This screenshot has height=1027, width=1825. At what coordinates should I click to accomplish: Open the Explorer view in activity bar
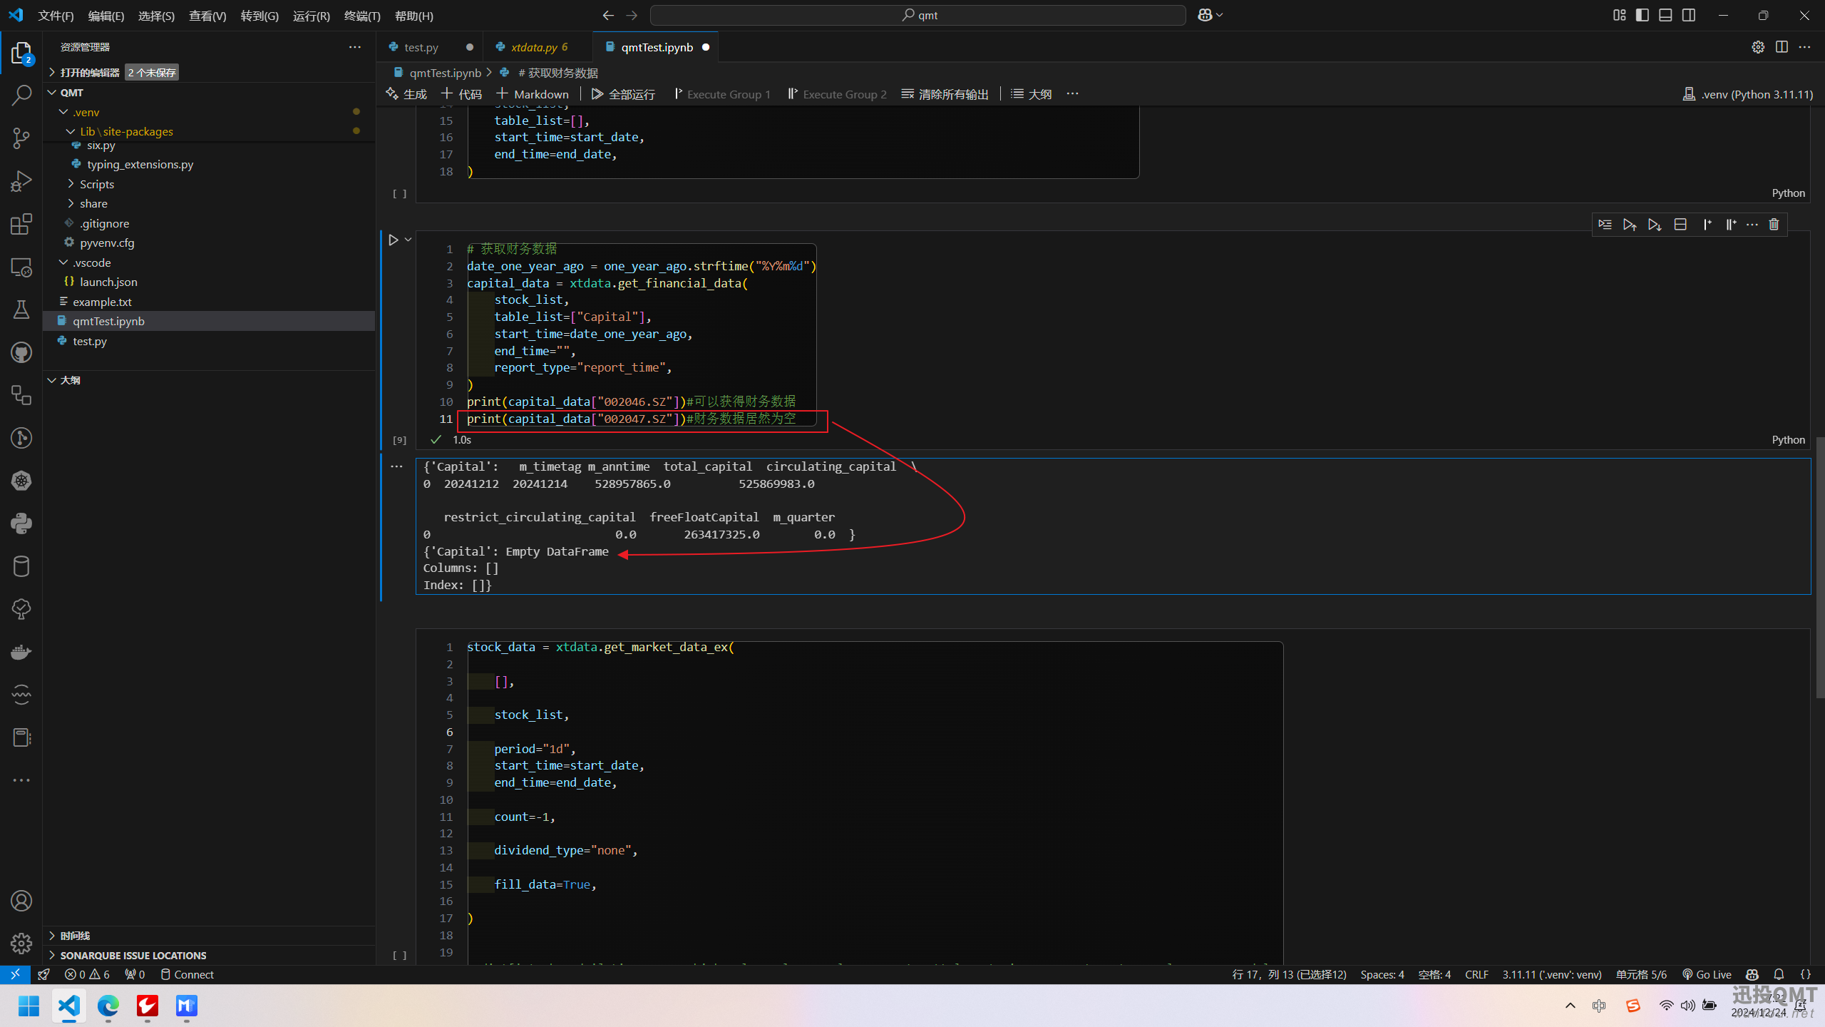click(21, 53)
